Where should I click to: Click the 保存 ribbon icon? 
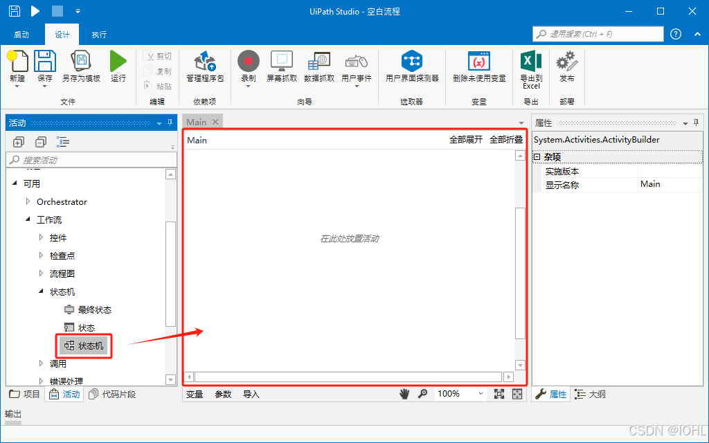(x=45, y=61)
